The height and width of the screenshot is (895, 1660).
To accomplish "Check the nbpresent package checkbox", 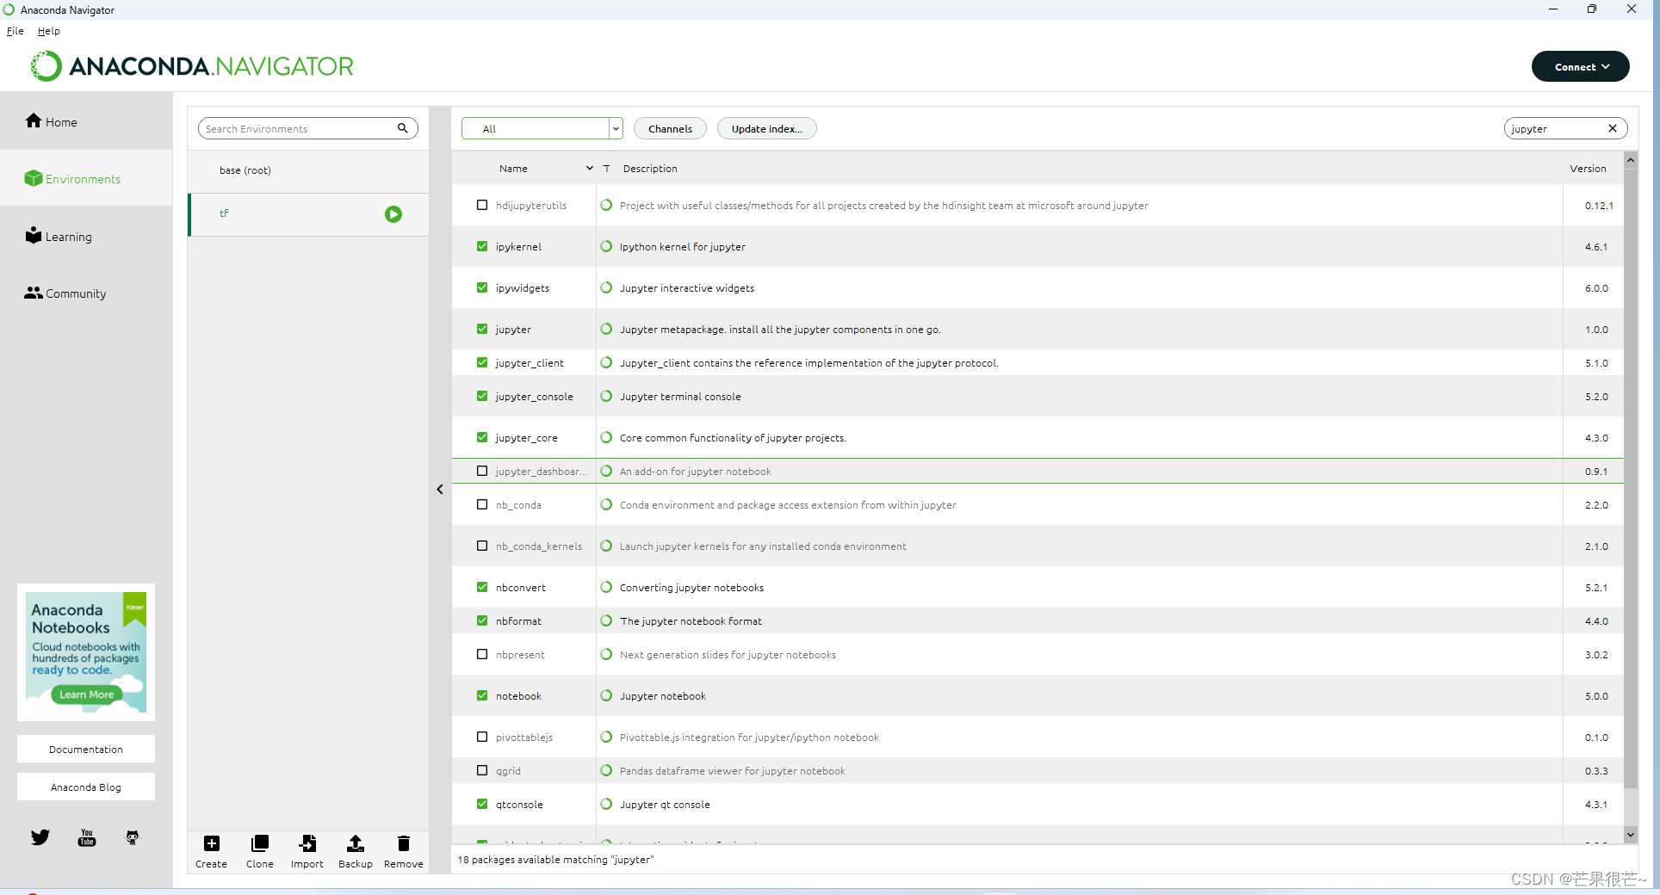I will pos(482,654).
